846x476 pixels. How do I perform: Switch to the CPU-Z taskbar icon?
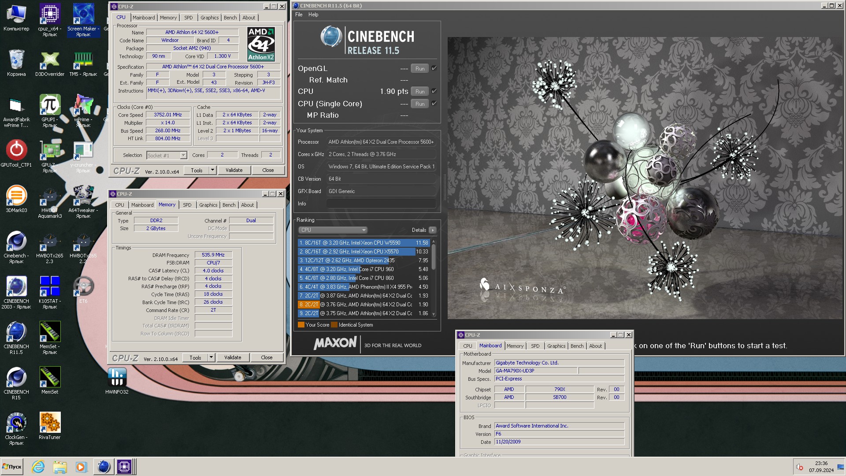point(124,467)
